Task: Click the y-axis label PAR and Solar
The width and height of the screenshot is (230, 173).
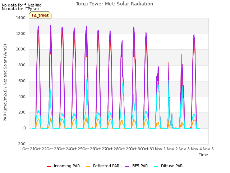Action: (5, 83)
